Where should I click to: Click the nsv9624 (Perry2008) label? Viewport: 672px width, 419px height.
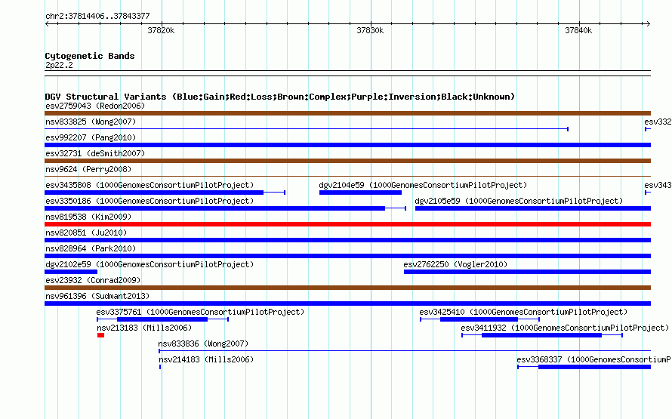[x=88, y=169]
